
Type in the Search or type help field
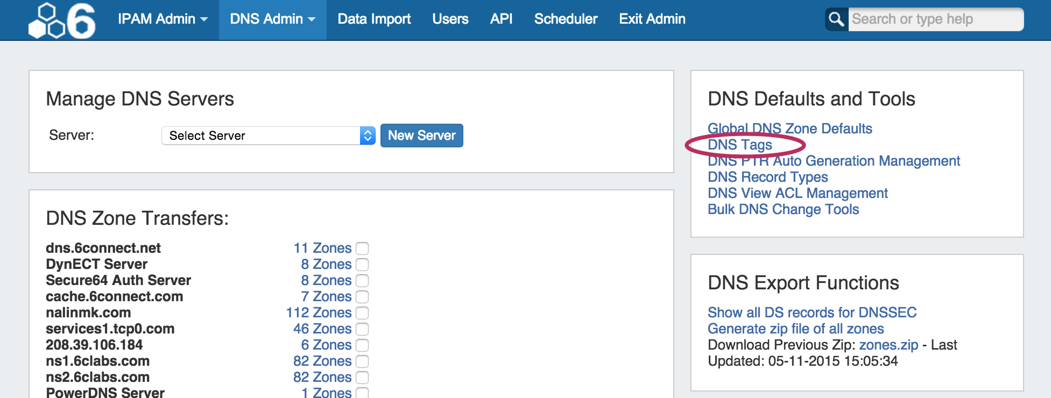point(935,19)
